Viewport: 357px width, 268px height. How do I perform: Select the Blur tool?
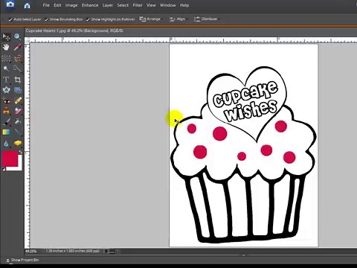(6, 144)
